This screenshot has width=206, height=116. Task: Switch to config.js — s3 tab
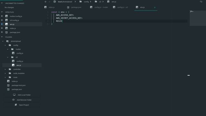(123, 7)
